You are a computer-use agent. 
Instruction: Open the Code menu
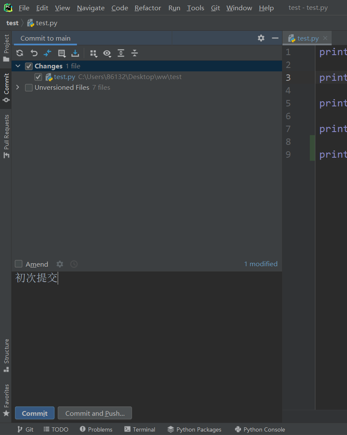click(120, 8)
